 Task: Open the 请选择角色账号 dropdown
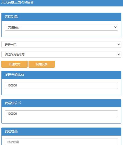click(61, 54)
